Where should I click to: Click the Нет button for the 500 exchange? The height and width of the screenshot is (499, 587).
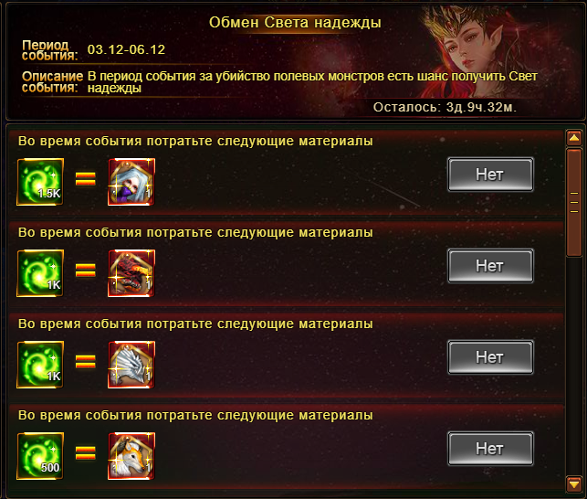tap(490, 449)
